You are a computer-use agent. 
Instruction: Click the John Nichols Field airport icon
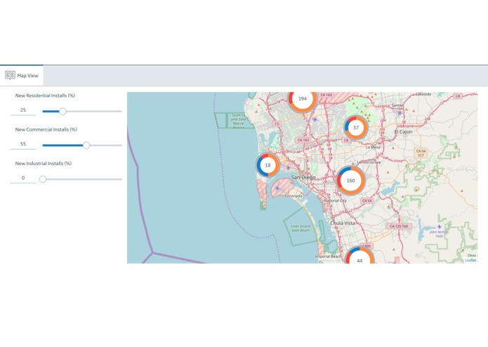click(439, 227)
